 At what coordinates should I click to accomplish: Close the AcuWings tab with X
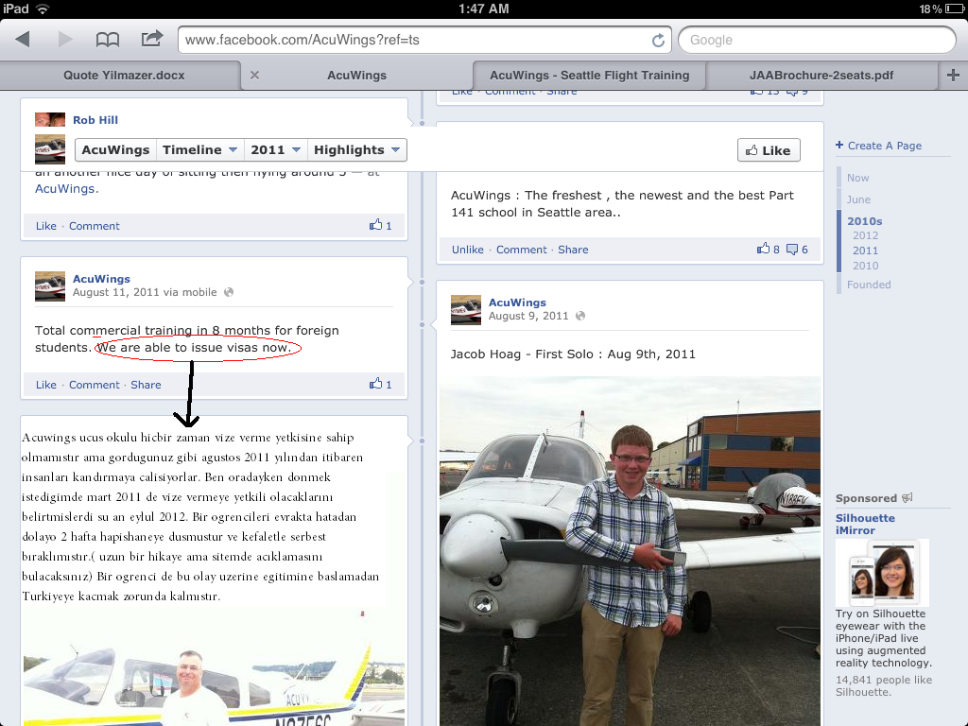(x=254, y=76)
